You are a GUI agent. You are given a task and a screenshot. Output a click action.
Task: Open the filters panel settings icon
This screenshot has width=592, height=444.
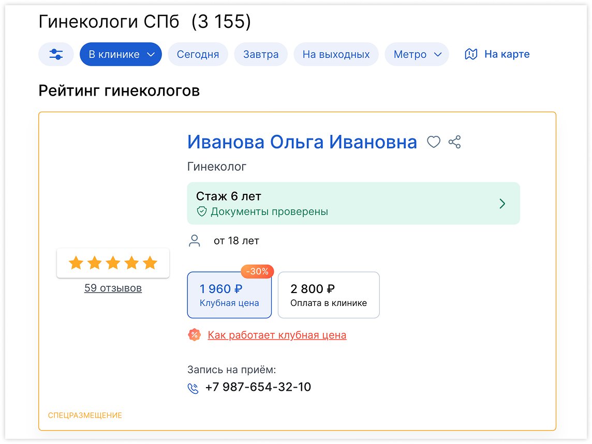click(x=55, y=54)
